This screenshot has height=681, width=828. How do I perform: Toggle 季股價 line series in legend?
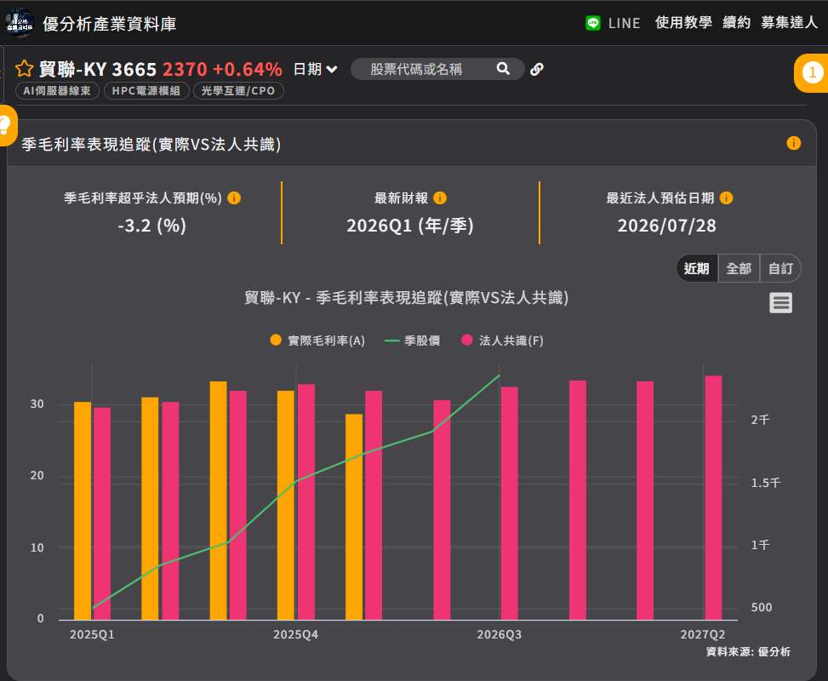click(x=413, y=340)
